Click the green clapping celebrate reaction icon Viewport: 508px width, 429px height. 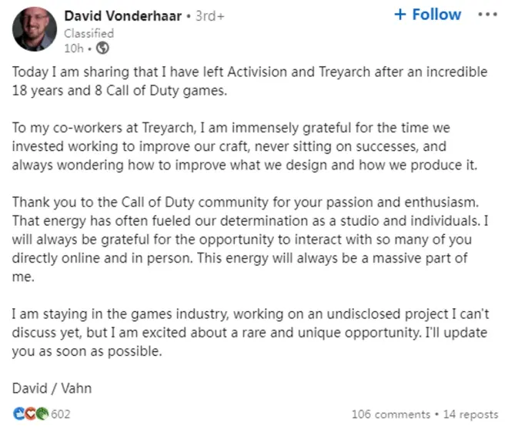pyautogui.click(x=42, y=414)
